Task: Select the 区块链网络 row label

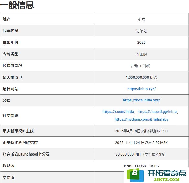Action: (12, 65)
